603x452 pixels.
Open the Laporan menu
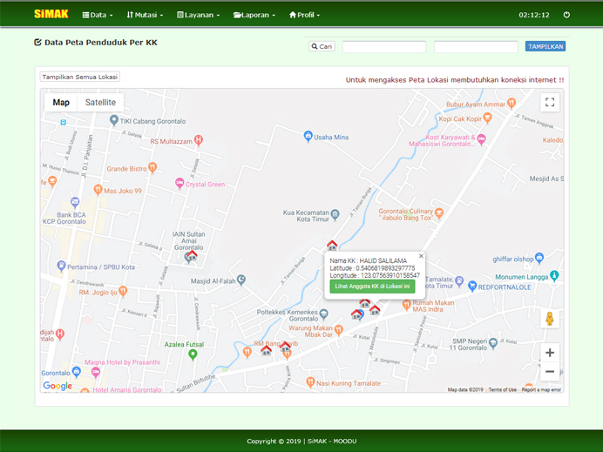pos(254,15)
